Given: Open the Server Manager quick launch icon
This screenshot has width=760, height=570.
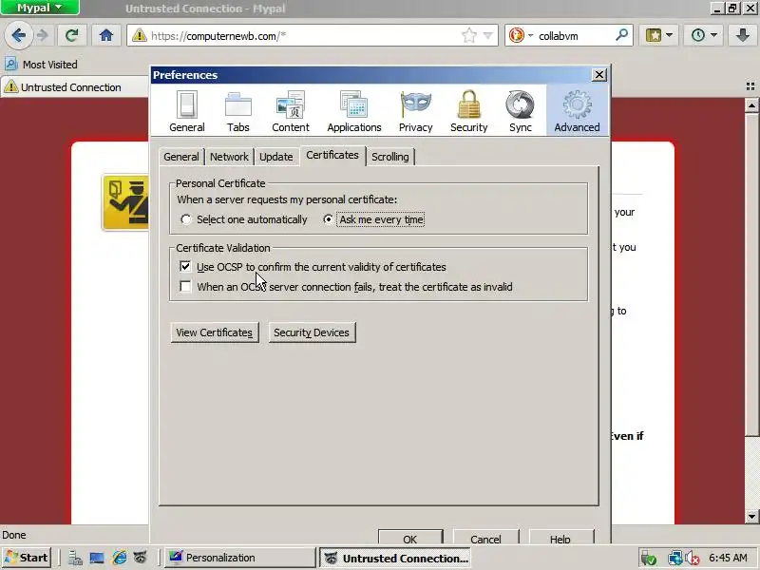Looking at the screenshot, I should click(x=75, y=558).
